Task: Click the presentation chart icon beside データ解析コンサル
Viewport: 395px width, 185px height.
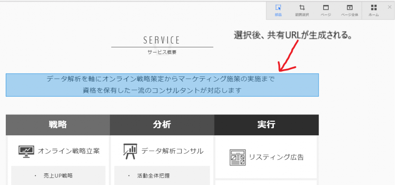Action: pyautogui.click(x=130, y=151)
